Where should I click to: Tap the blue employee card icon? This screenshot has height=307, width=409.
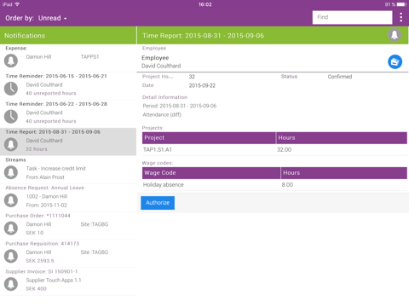point(395,61)
